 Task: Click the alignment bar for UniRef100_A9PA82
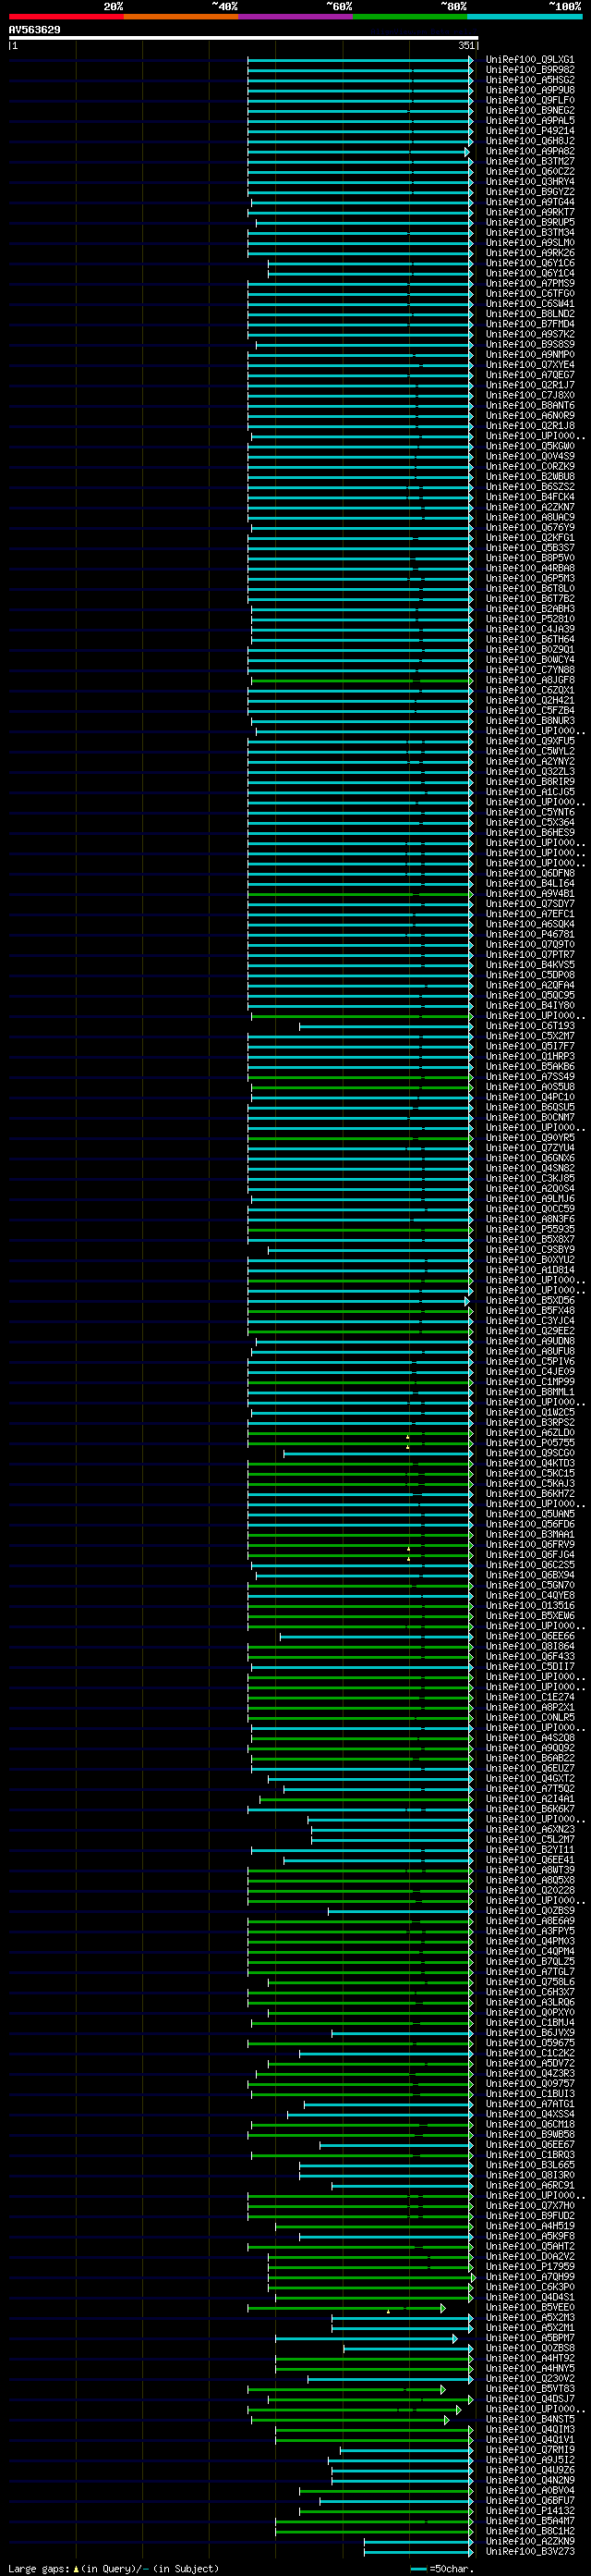pyautogui.click(x=357, y=151)
